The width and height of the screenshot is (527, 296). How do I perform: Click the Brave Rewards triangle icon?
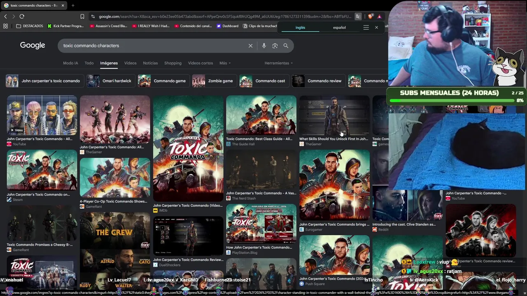[379, 16]
